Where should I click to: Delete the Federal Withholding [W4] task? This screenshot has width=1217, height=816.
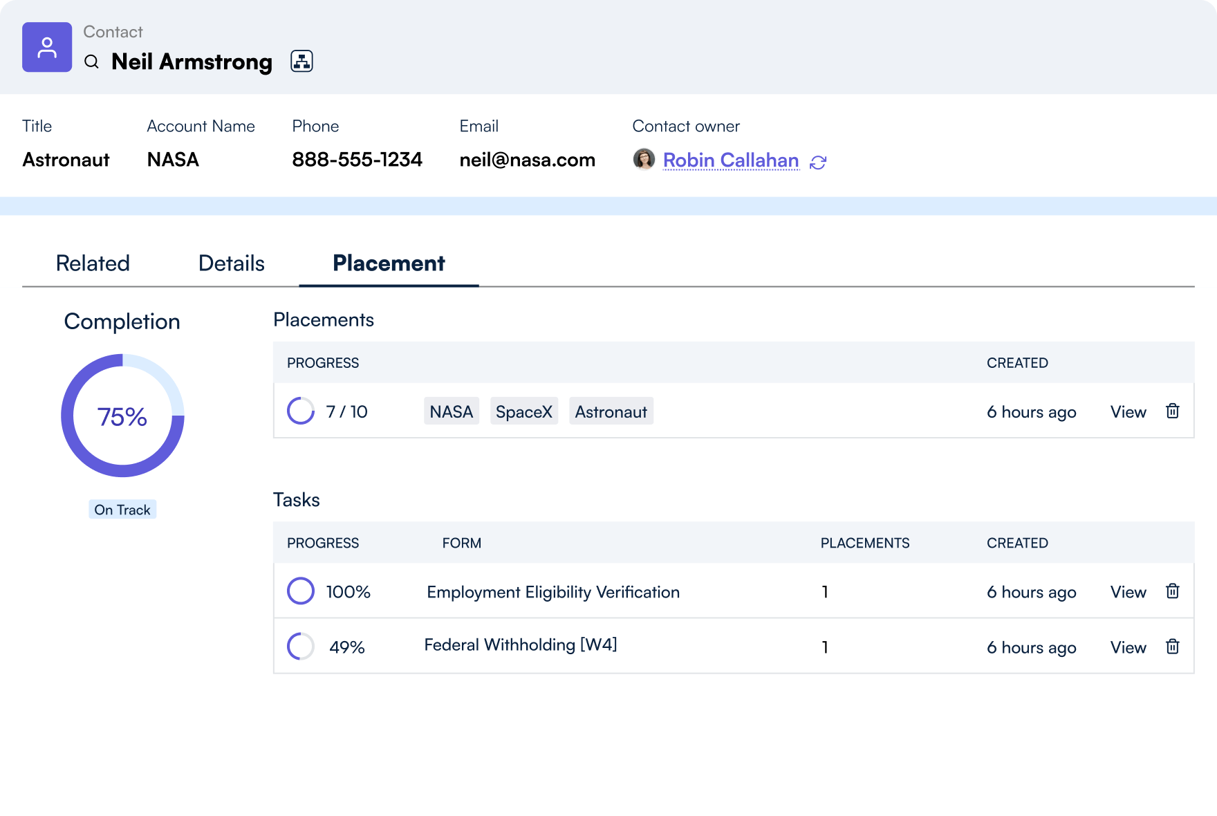coord(1173,647)
